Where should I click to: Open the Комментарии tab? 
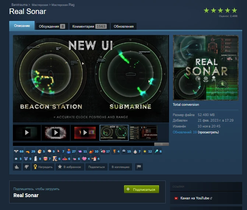[x=87, y=26]
